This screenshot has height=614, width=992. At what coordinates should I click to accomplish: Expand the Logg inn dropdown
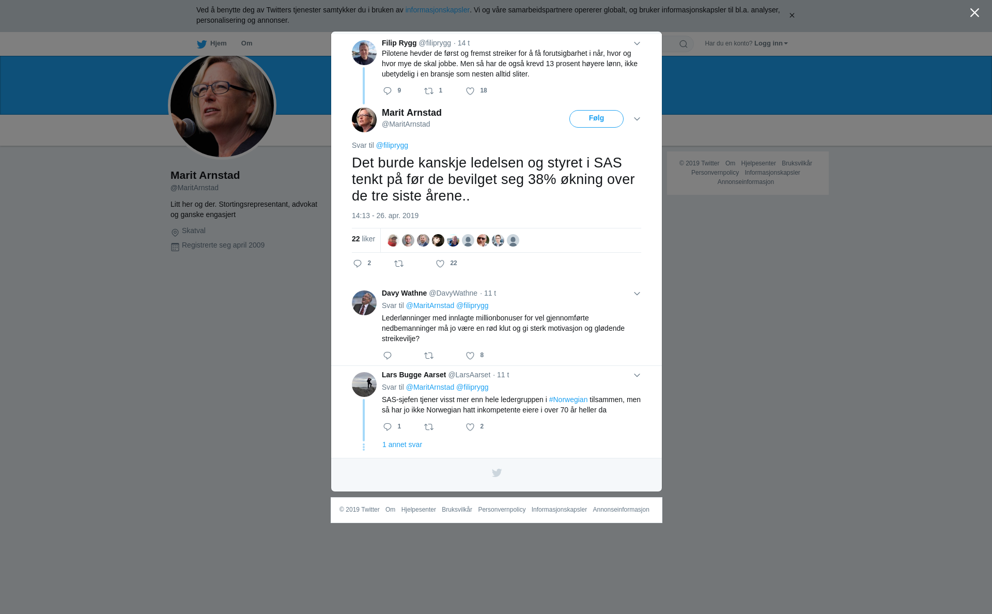771,43
